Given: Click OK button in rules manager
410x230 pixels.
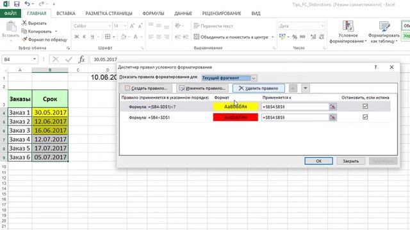Looking at the screenshot, I should (318, 161).
